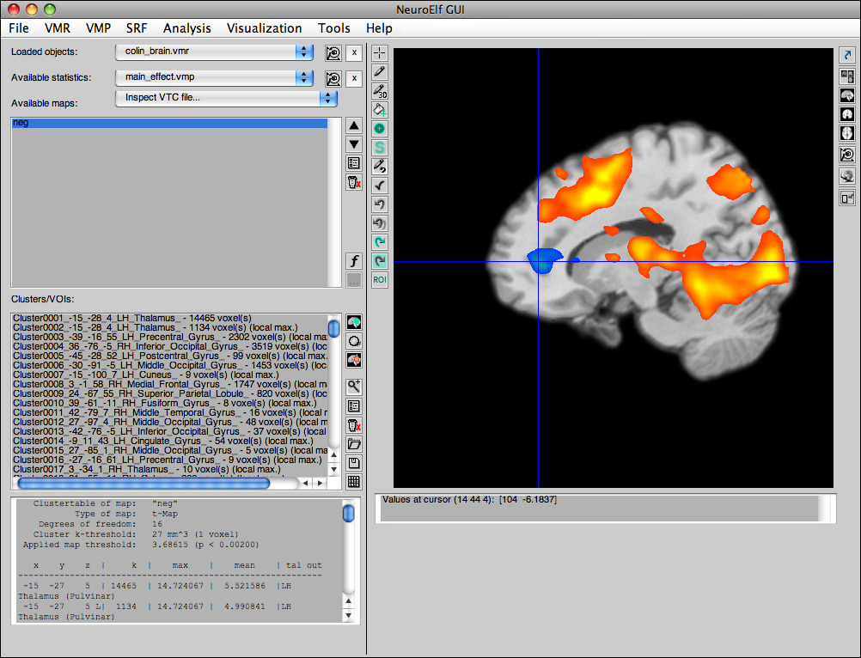Toggle the ROI button
This screenshot has height=658, width=861.
click(379, 279)
